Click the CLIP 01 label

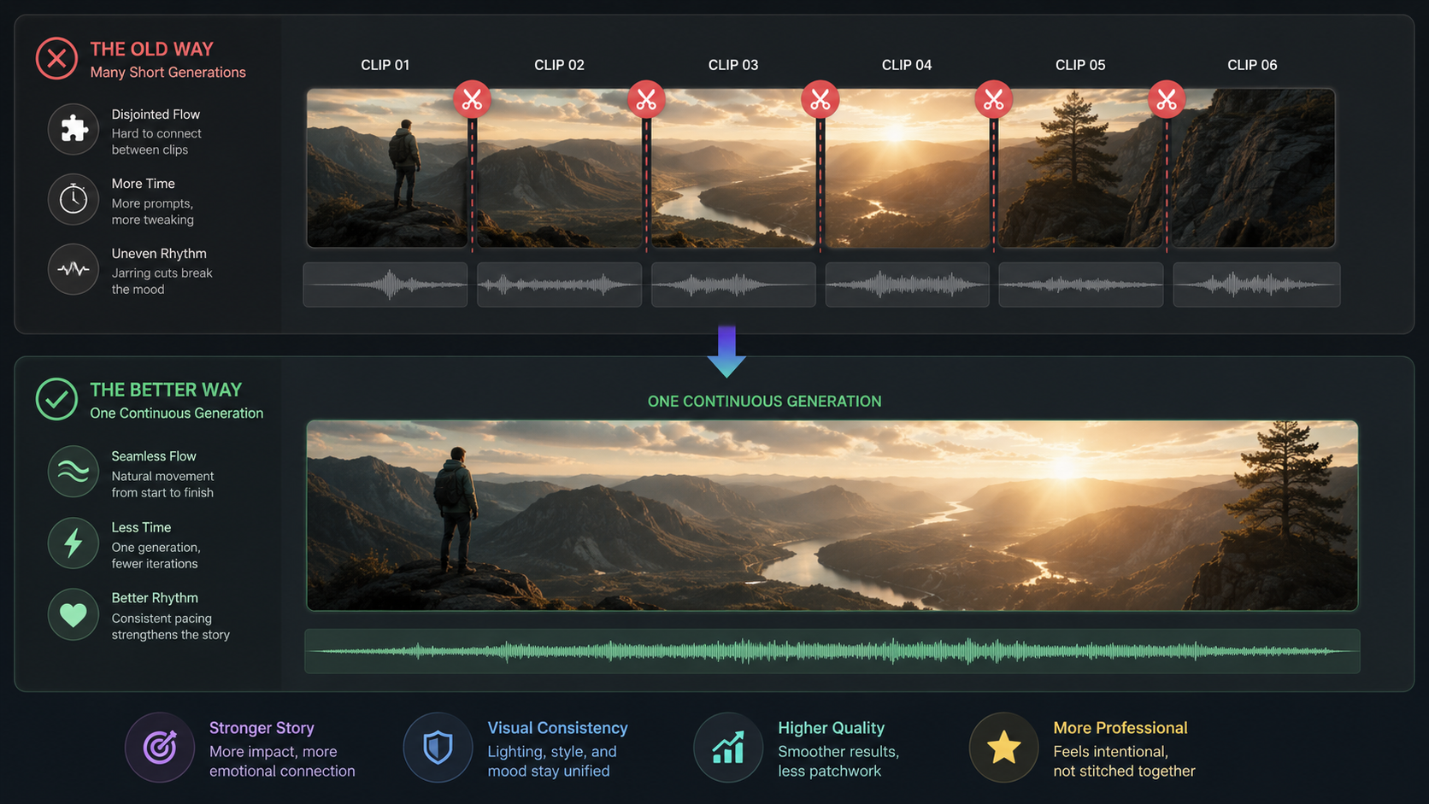[x=385, y=65]
